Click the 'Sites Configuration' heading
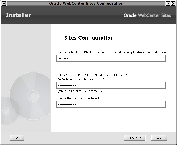177x145 pixels. point(89,38)
